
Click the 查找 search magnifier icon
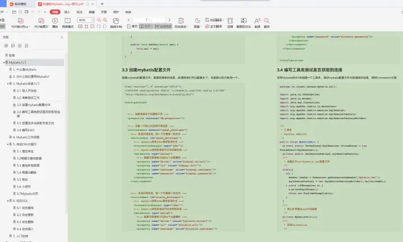(267, 21)
